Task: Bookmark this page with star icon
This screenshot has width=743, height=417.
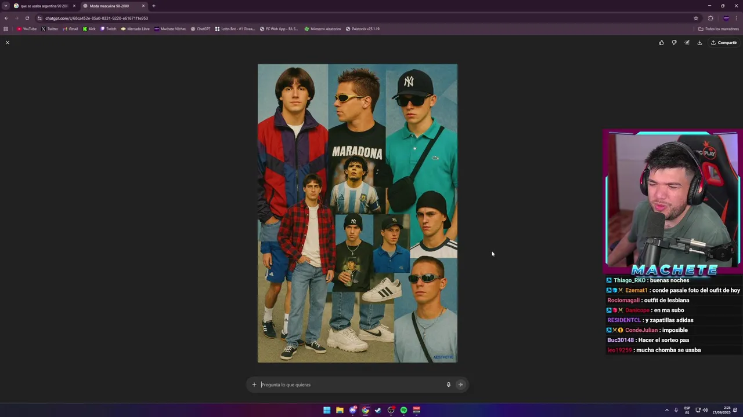Action: pyautogui.click(x=696, y=18)
